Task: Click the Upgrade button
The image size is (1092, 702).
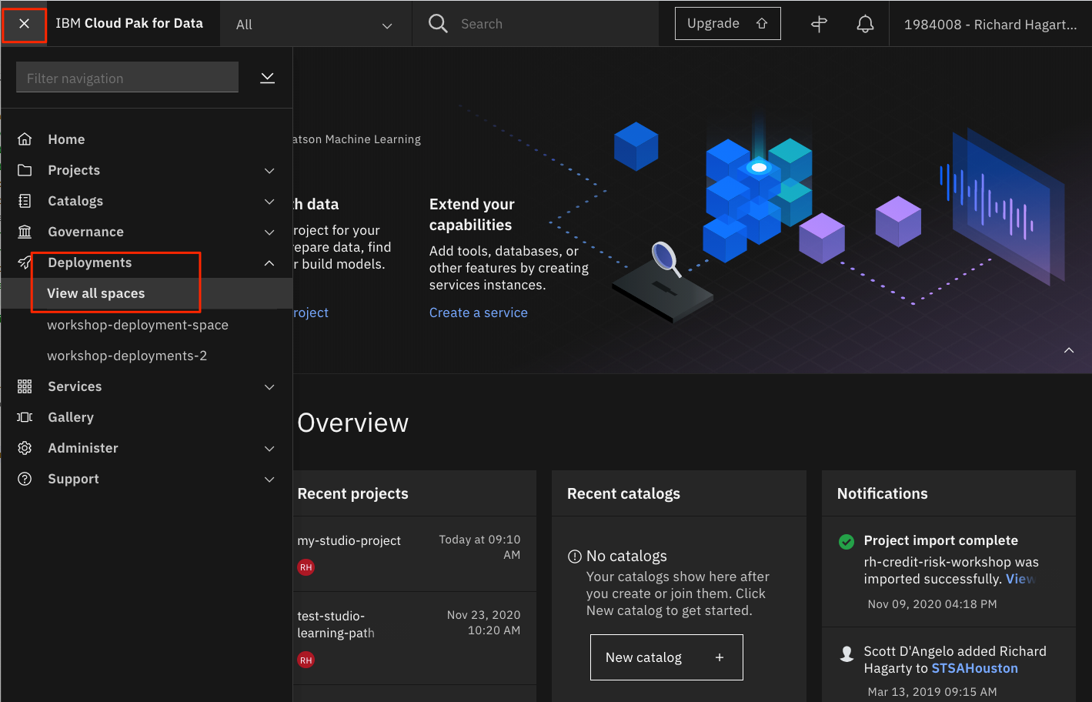Action: 728,24
